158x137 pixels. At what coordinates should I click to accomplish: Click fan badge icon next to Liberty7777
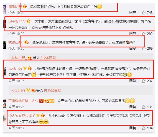point(29,21)
